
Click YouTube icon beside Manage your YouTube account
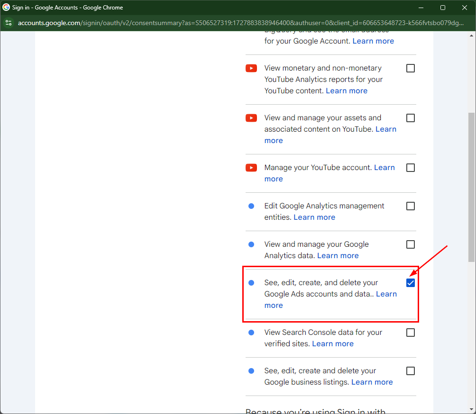(x=251, y=168)
